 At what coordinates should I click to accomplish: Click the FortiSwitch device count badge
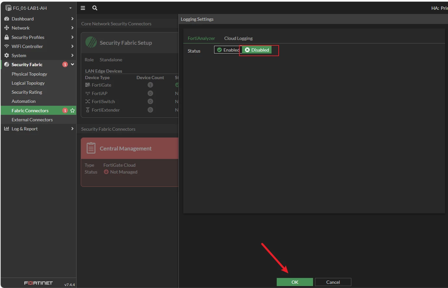click(150, 102)
